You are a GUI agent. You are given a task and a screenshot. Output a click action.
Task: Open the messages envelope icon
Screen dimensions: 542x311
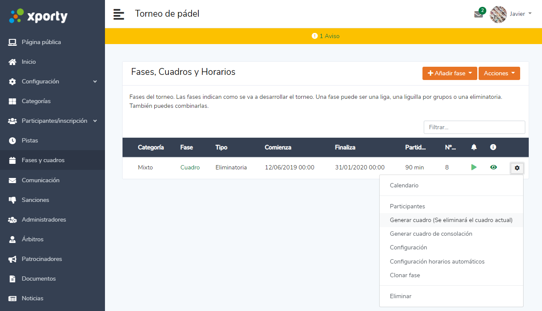[x=478, y=14]
